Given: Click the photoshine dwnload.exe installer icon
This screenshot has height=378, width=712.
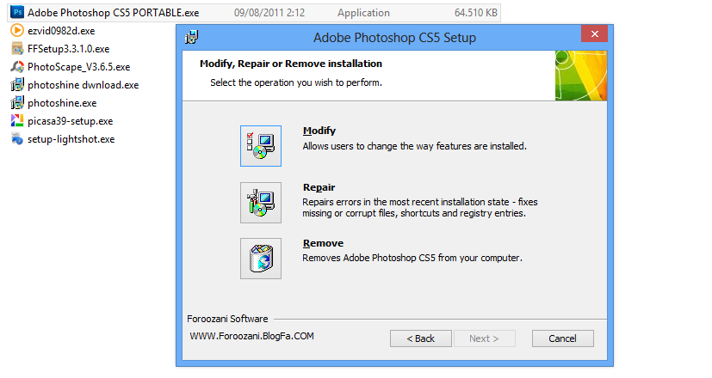Looking at the screenshot, I should 17,85.
